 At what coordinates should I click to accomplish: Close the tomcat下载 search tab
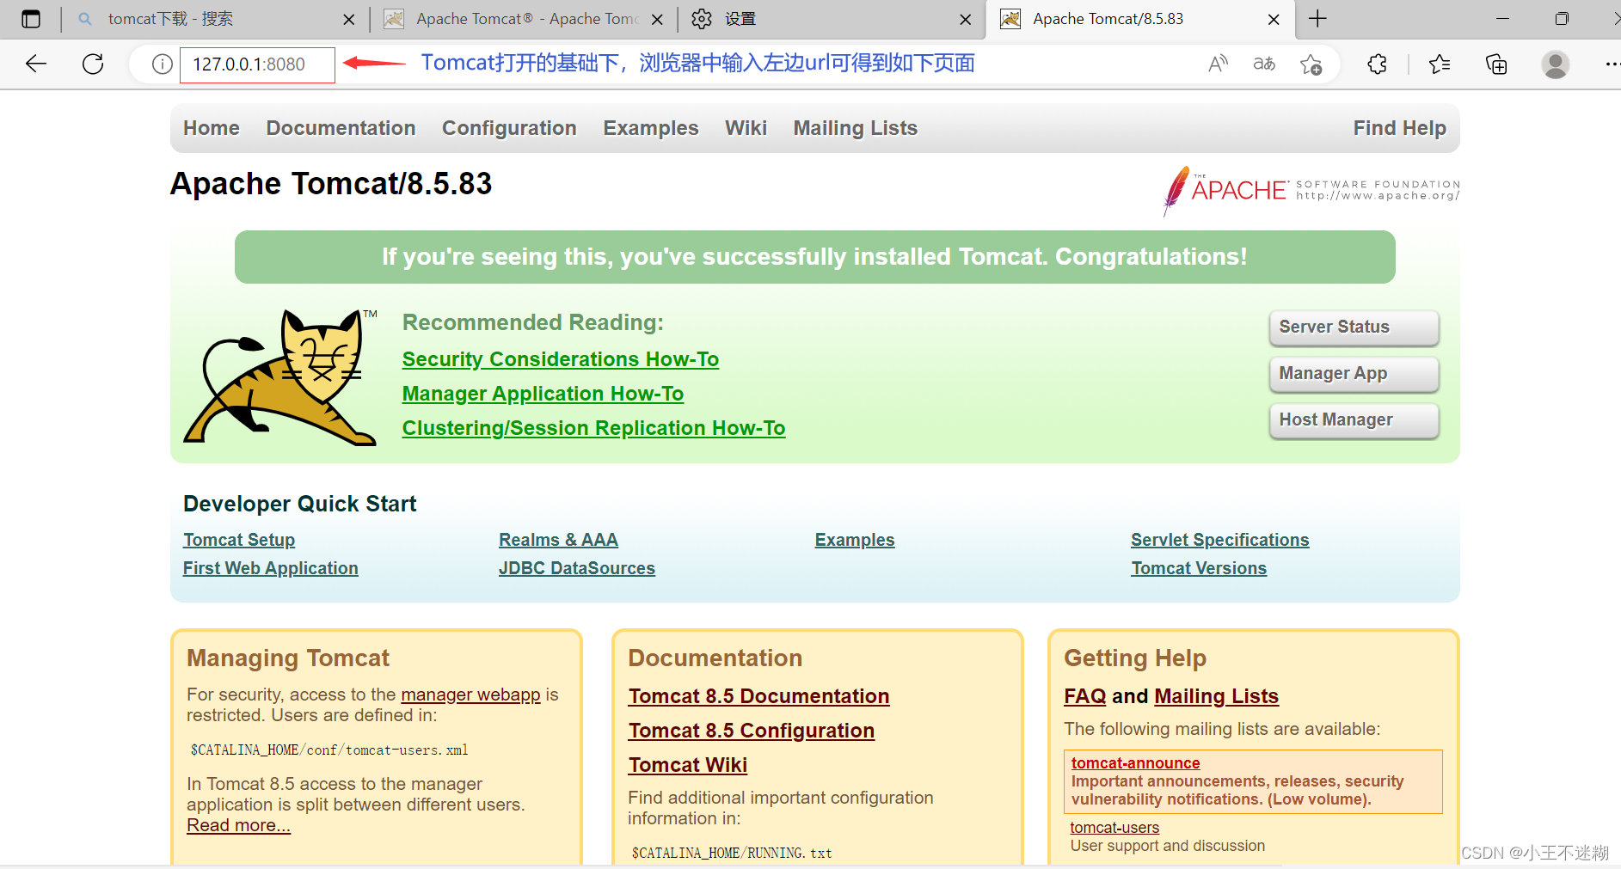[x=348, y=19]
